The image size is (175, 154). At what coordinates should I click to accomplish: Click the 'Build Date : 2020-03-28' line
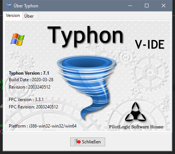click(x=31, y=80)
